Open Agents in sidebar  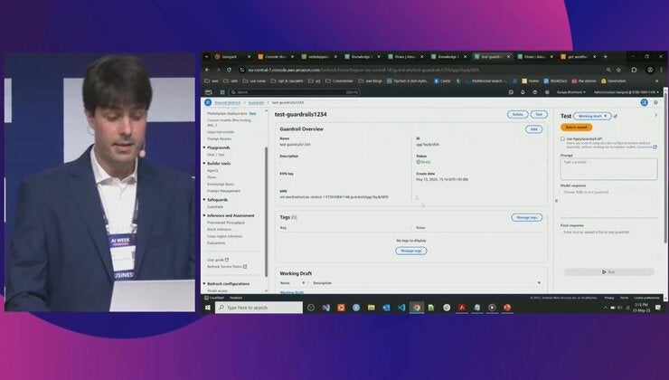(212, 170)
